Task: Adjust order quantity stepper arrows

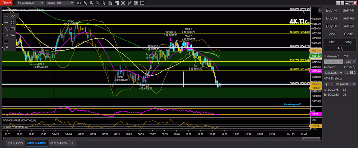Action: click(x=355, y=73)
